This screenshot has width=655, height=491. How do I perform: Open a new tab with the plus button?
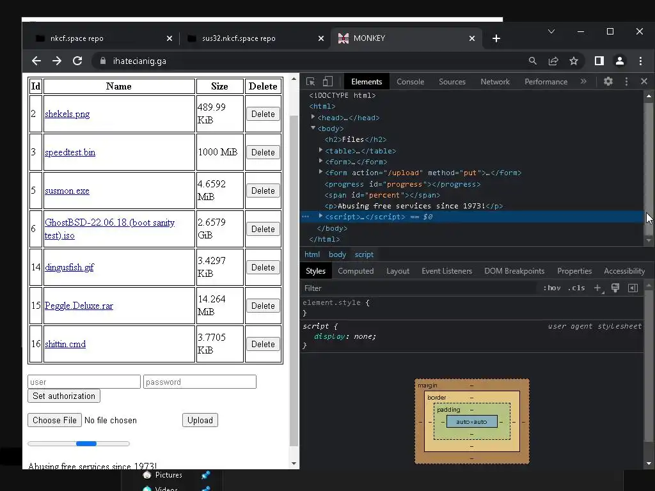[x=496, y=38]
